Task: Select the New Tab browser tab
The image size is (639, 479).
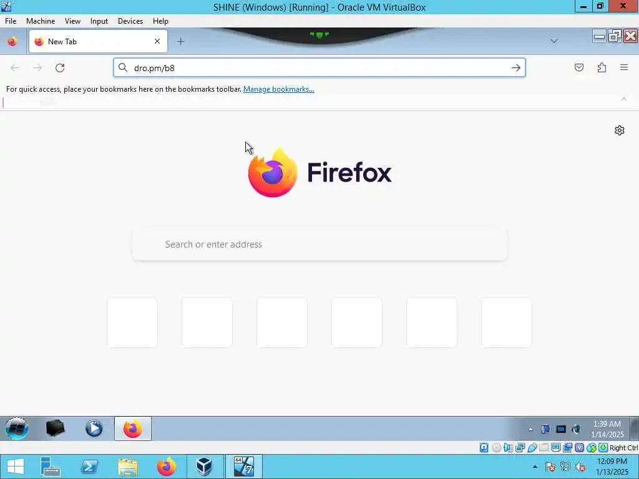Action: tap(98, 41)
